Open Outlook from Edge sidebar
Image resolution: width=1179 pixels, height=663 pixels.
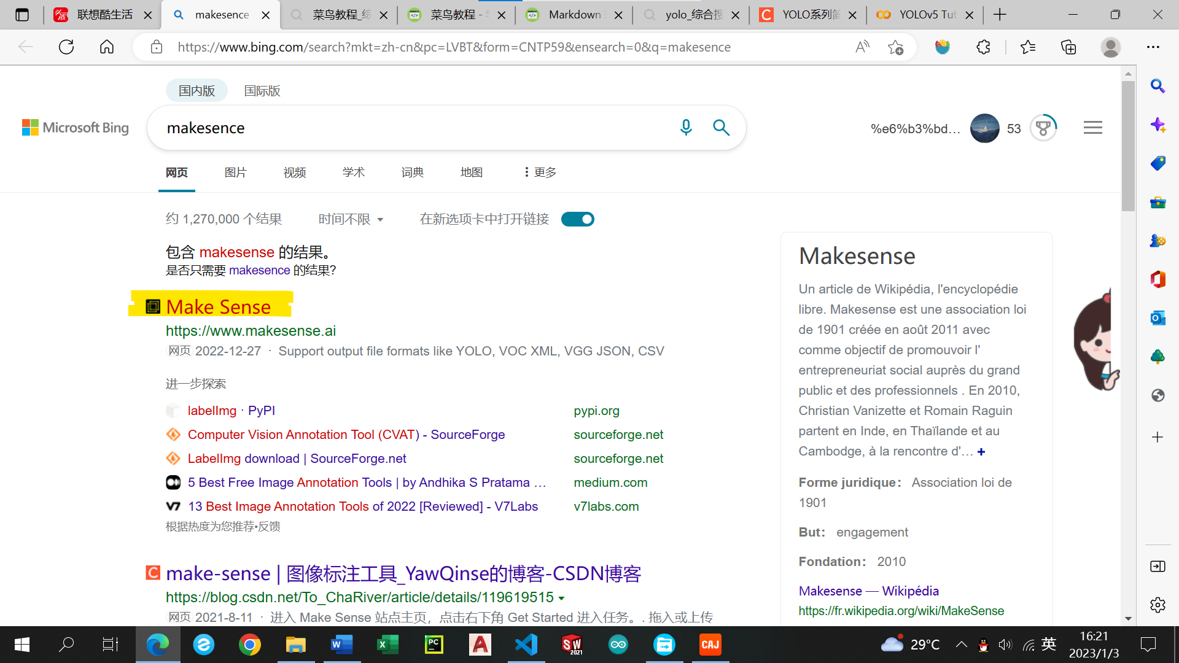(1158, 318)
